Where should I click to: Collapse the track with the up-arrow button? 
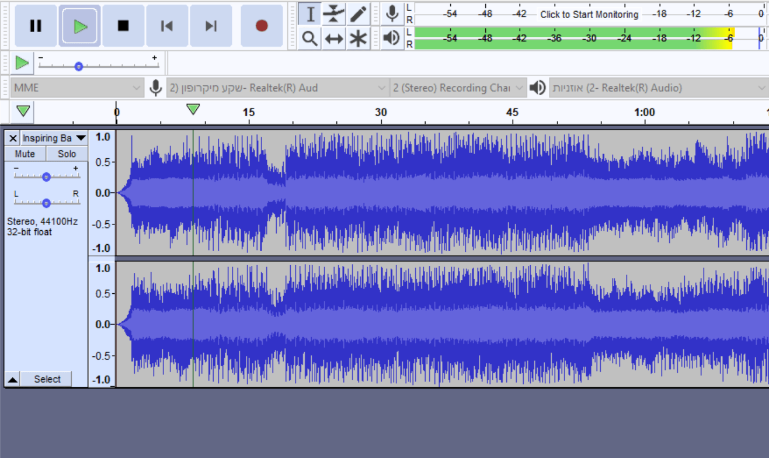pyautogui.click(x=12, y=379)
